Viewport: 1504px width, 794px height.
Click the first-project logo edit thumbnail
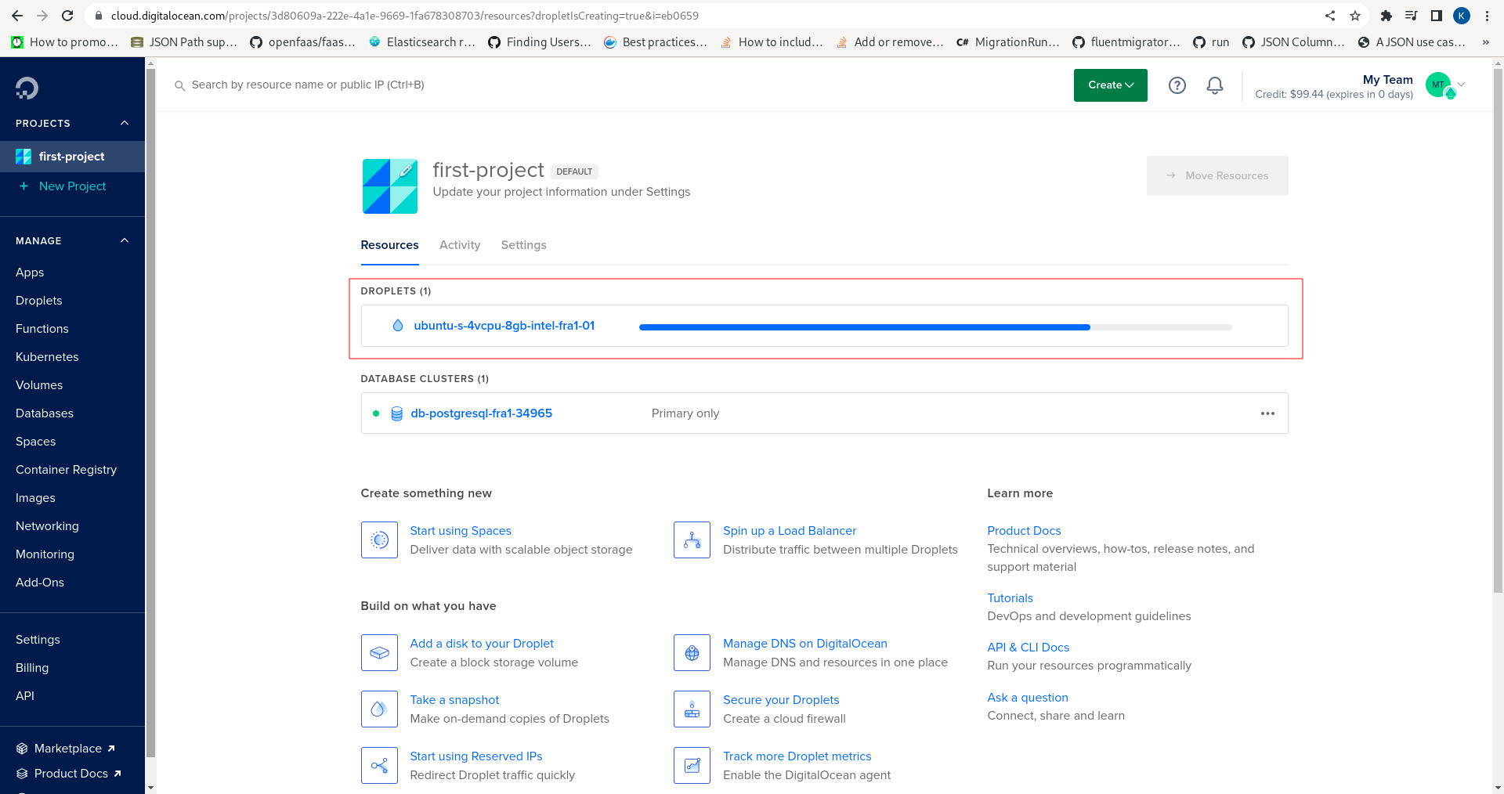pyautogui.click(x=389, y=186)
